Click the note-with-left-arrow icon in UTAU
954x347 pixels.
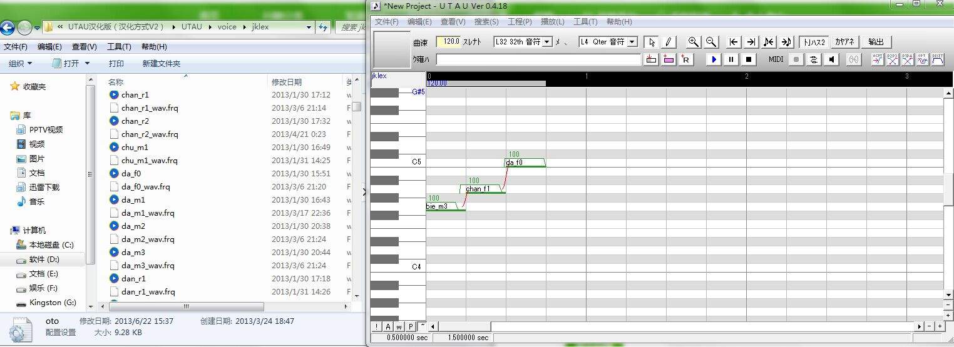(x=769, y=42)
